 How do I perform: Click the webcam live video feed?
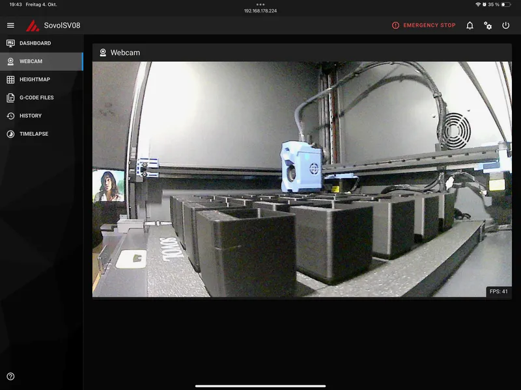[302, 179]
